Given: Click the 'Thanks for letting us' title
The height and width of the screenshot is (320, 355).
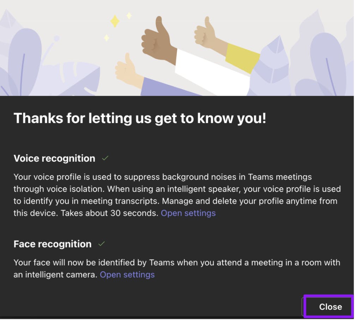Looking at the screenshot, I should 140,118.
